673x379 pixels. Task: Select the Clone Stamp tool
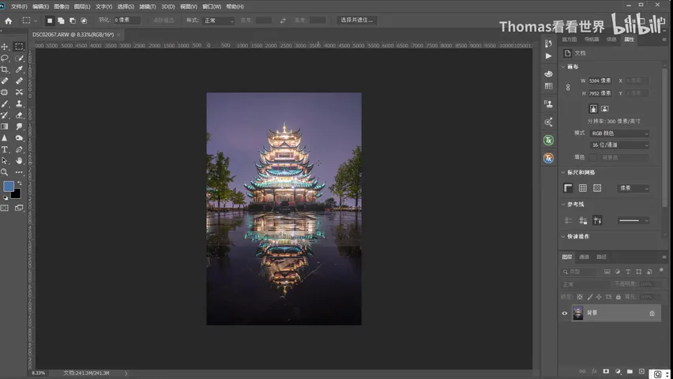[19, 103]
